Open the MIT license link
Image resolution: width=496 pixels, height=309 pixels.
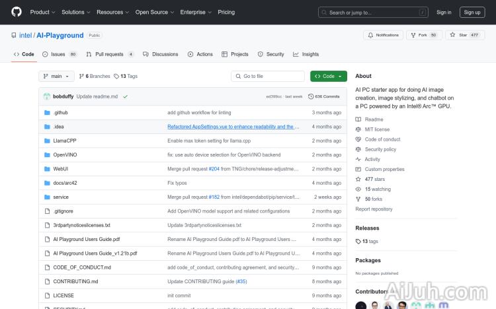[377, 129]
